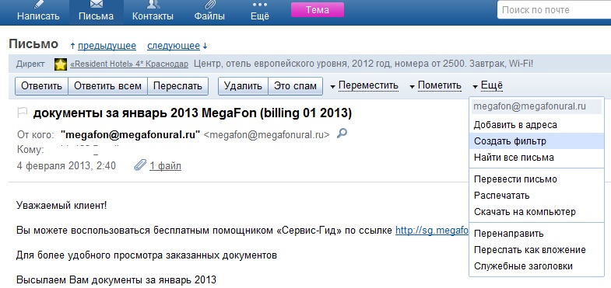The image size is (611, 288).
Task: Click the date 4 февраля 2013, 2:40
Action: [66, 166]
